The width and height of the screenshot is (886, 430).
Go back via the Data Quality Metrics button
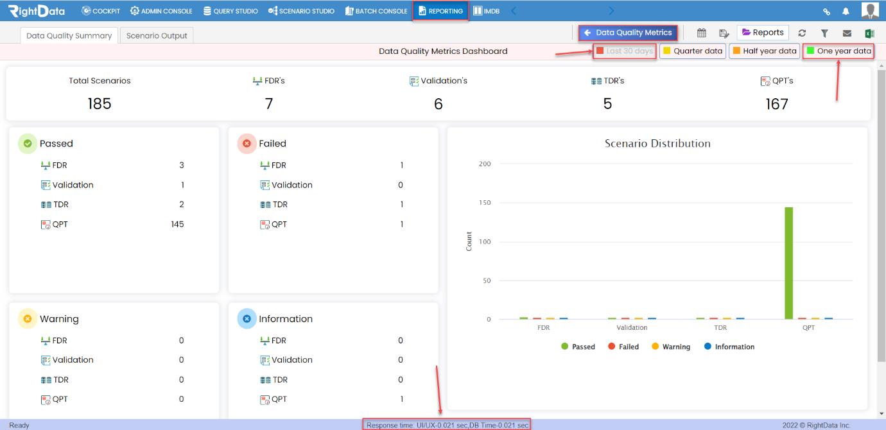click(x=627, y=33)
